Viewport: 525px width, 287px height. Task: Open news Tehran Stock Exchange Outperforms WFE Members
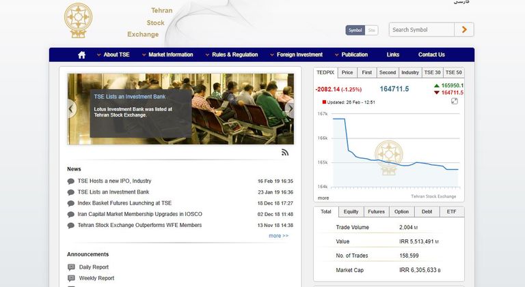tap(139, 225)
